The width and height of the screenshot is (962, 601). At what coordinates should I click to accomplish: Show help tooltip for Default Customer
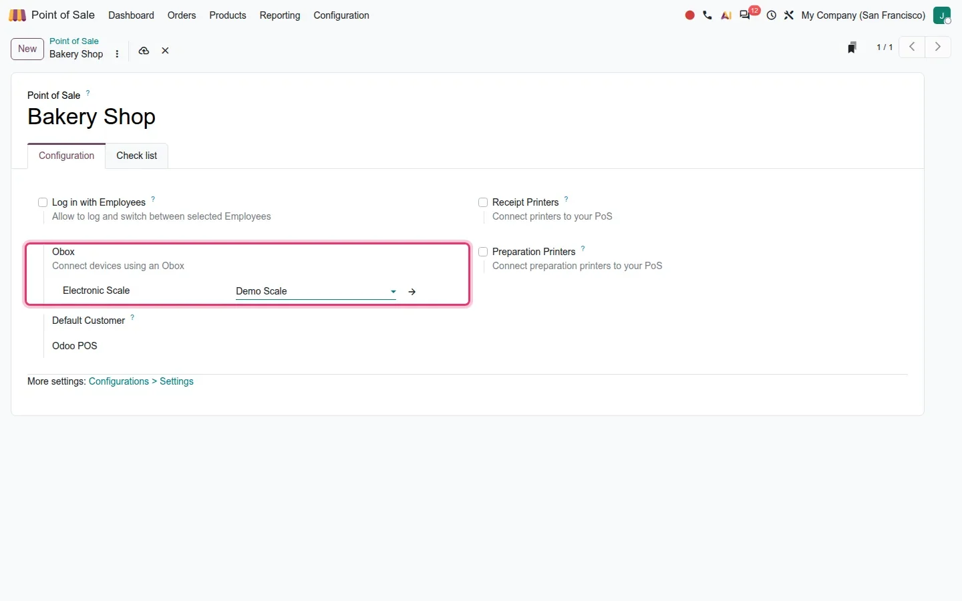click(132, 317)
